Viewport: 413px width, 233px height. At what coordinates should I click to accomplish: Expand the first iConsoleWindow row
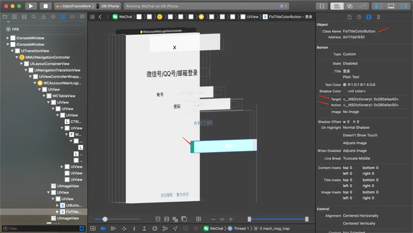pos(8,38)
